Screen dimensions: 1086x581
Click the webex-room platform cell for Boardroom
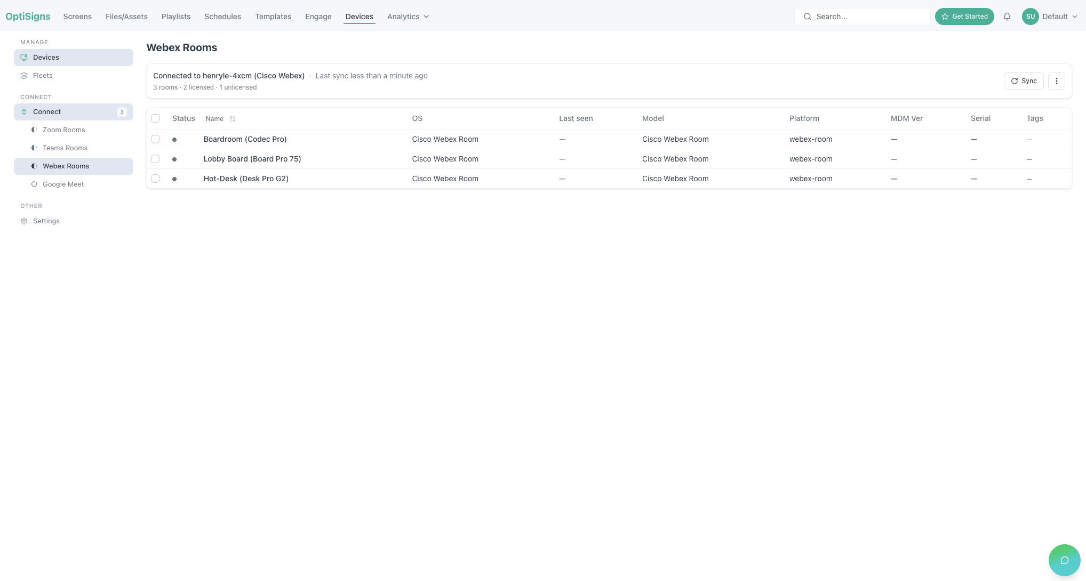point(811,139)
